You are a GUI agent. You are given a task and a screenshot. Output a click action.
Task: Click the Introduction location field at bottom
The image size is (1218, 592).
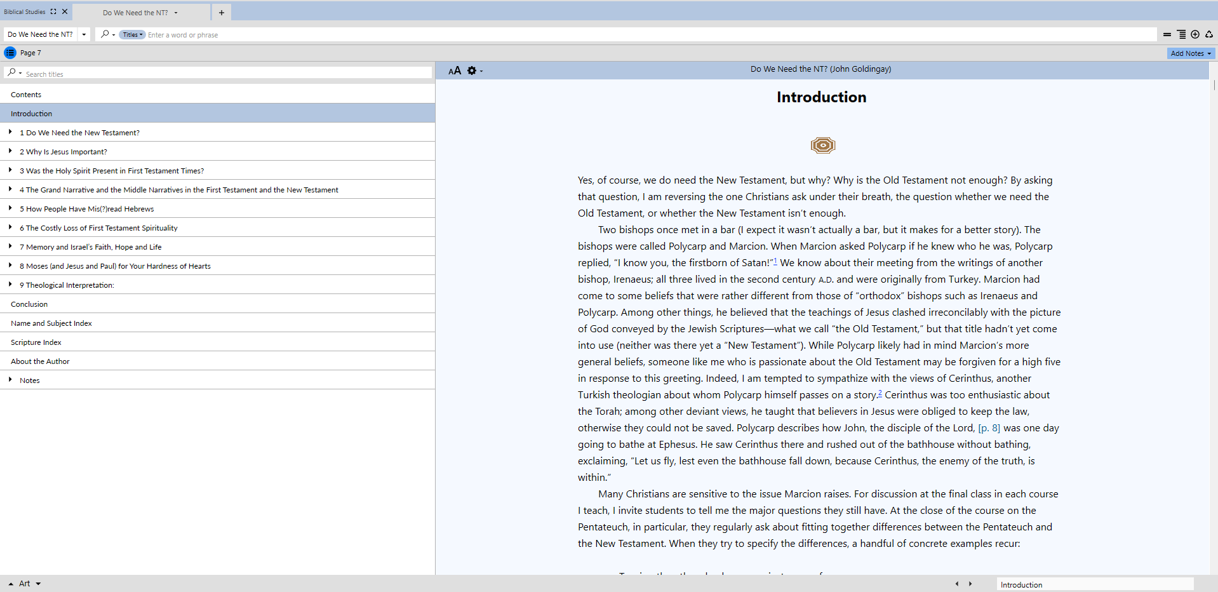coord(1095,584)
